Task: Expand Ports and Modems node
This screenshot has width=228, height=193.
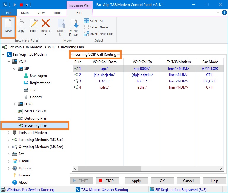Action: click(x=9, y=133)
